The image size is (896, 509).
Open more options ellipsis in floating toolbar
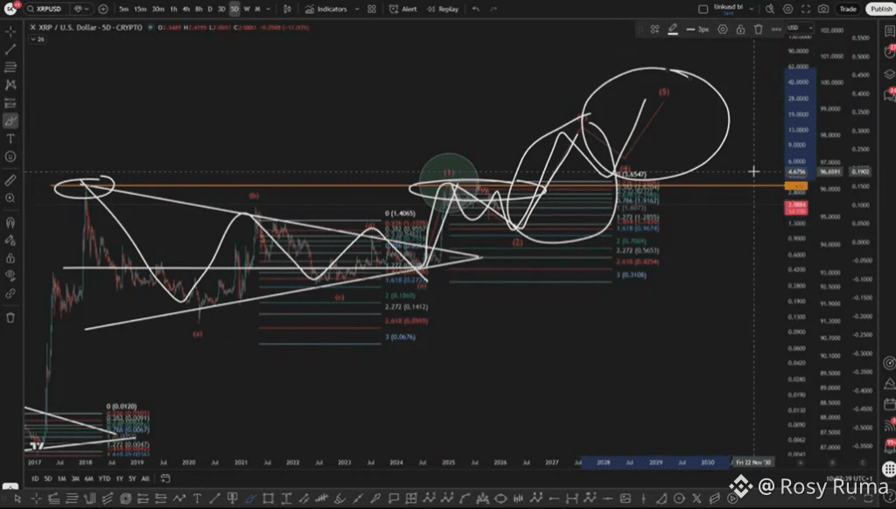tap(776, 29)
